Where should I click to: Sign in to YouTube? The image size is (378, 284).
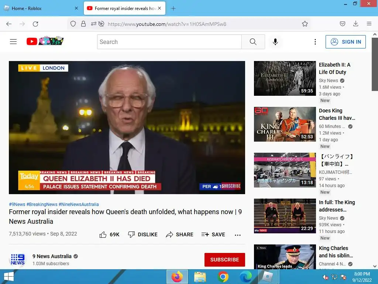(346, 42)
